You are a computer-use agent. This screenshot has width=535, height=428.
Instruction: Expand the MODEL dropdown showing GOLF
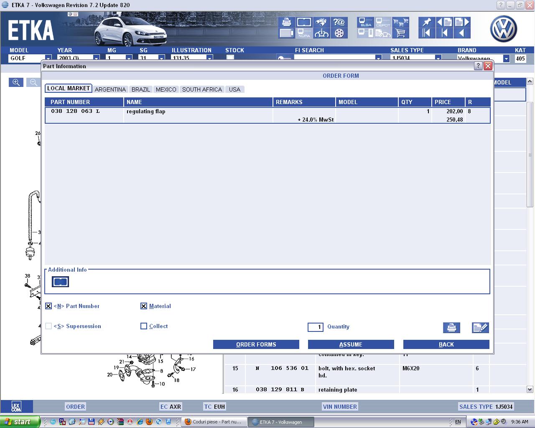(x=48, y=59)
